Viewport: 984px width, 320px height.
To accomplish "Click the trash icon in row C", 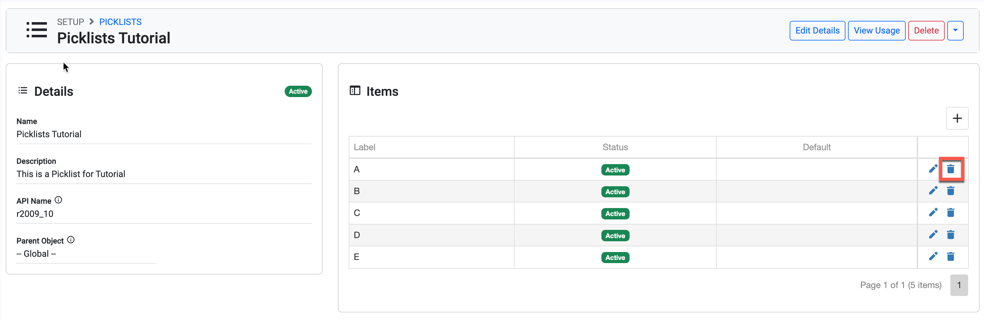I will (950, 212).
